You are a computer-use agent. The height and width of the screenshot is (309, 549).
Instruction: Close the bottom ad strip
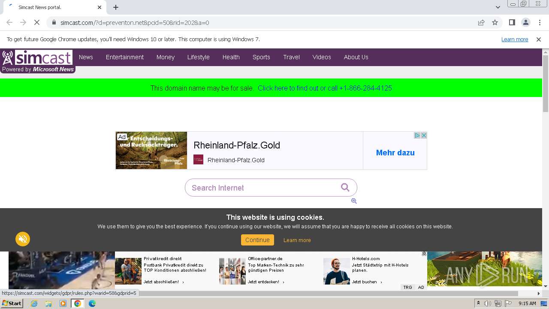click(424, 253)
